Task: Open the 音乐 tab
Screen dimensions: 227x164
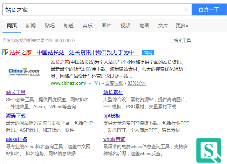Action: [x=88, y=26]
